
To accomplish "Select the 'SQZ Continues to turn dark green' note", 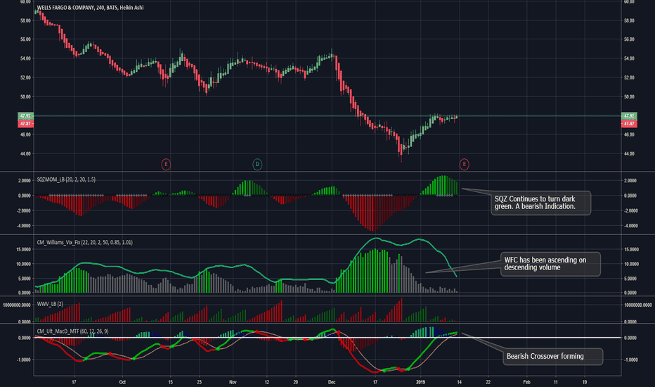I will (540, 203).
